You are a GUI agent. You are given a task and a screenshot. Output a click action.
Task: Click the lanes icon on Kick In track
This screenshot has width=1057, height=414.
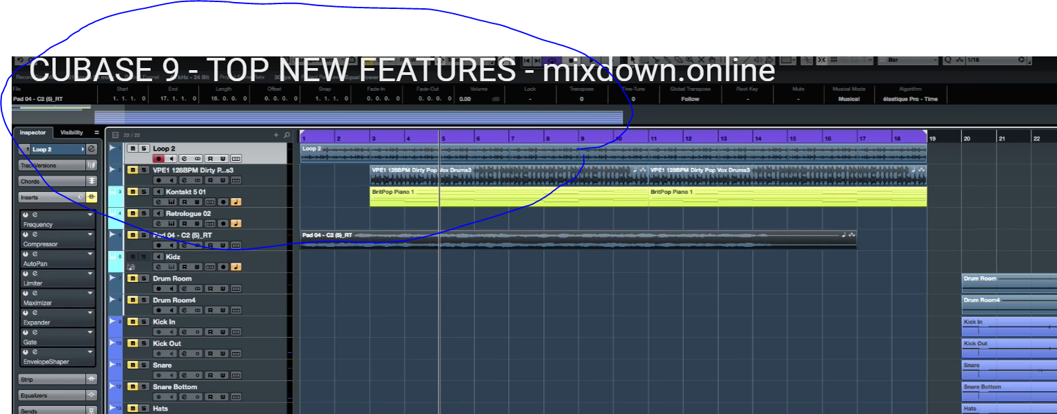point(236,332)
